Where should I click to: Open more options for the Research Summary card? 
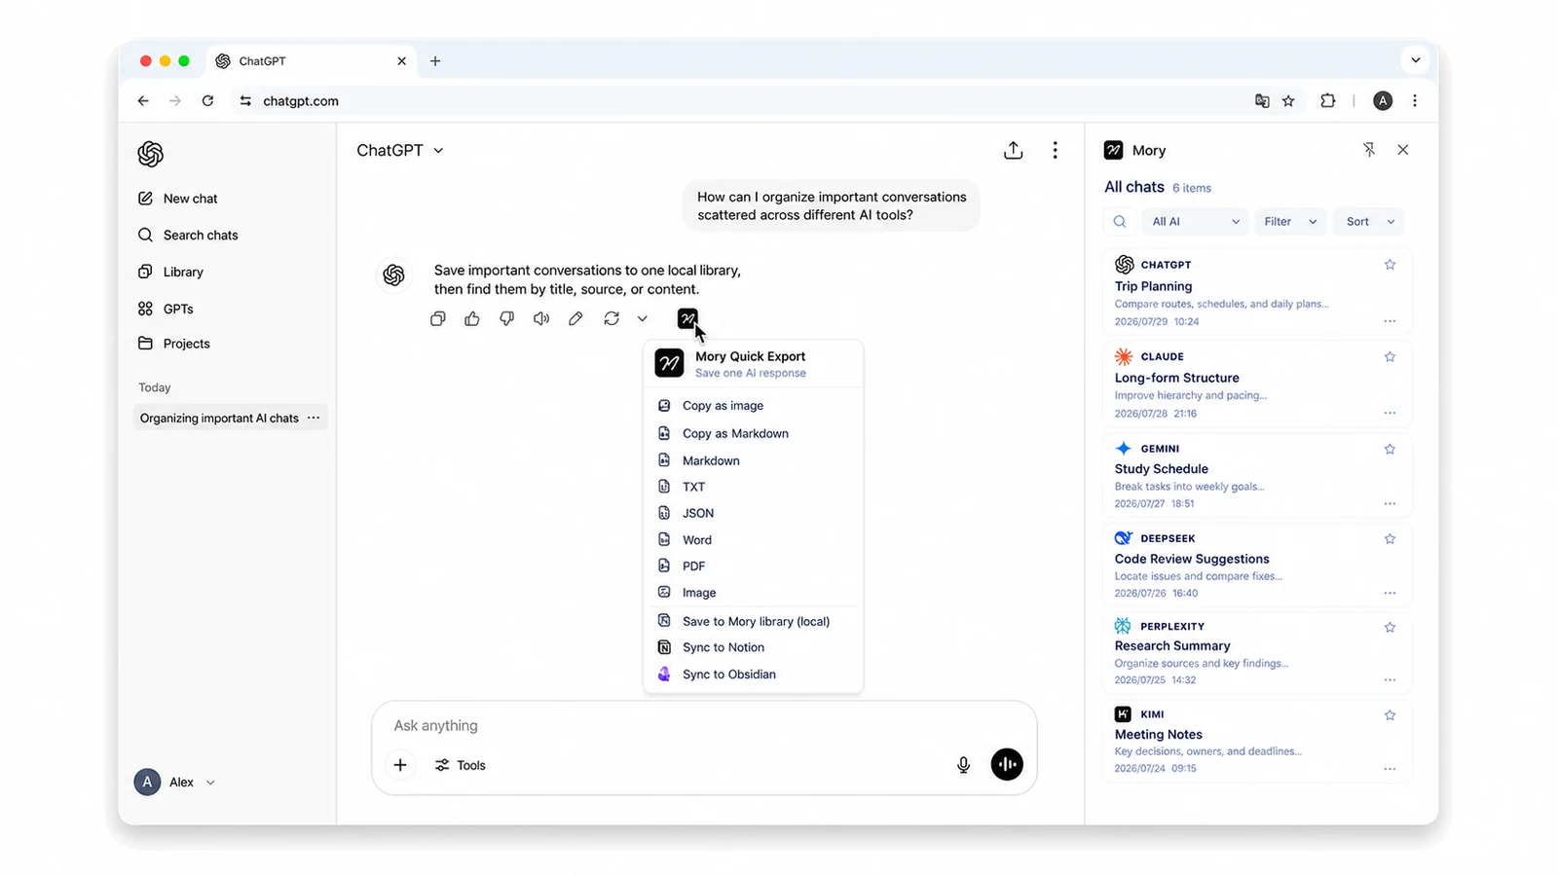1390,679
